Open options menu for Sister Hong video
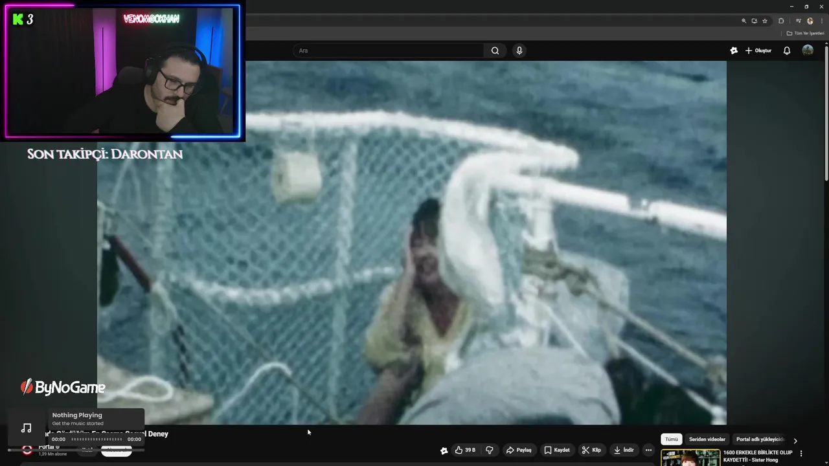 click(801, 454)
